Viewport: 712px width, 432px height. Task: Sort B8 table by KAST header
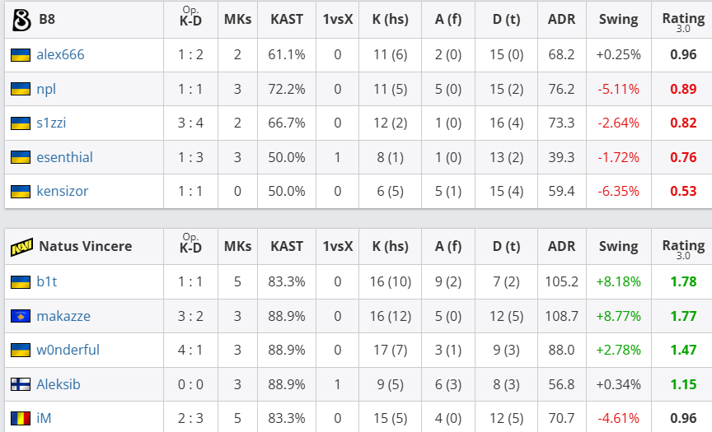[x=287, y=20]
